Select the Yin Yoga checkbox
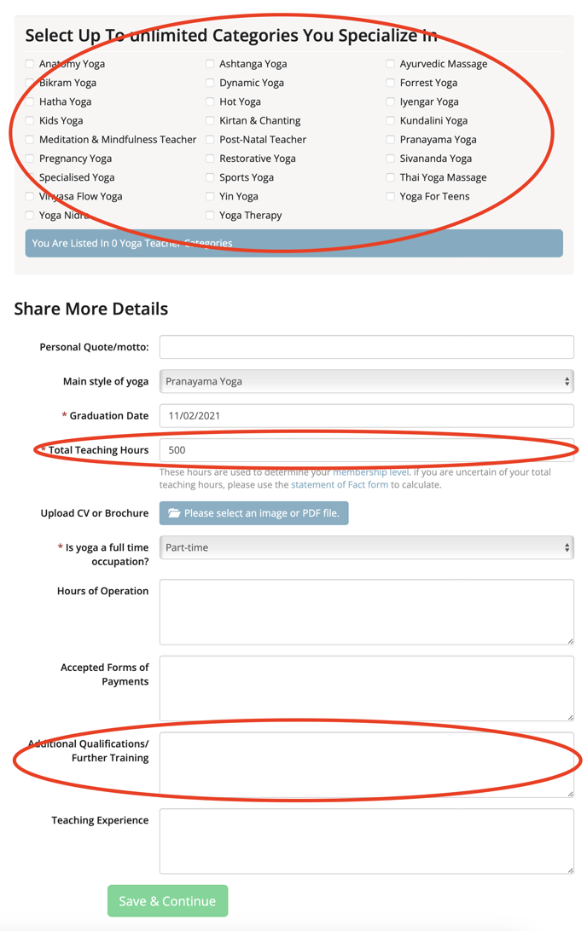The width and height of the screenshot is (587, 931). [x=210, y=196]
